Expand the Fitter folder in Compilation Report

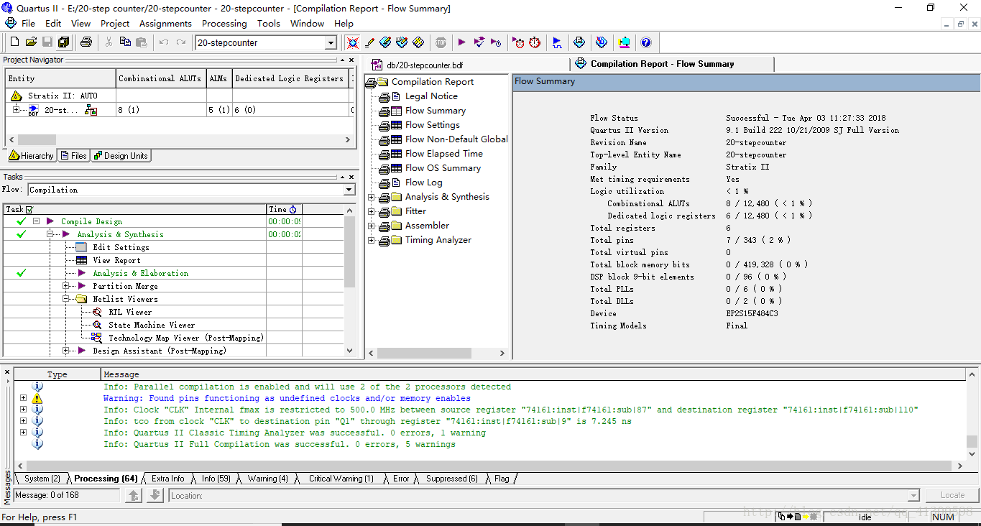pyautogui.click(x=372, y=211)
